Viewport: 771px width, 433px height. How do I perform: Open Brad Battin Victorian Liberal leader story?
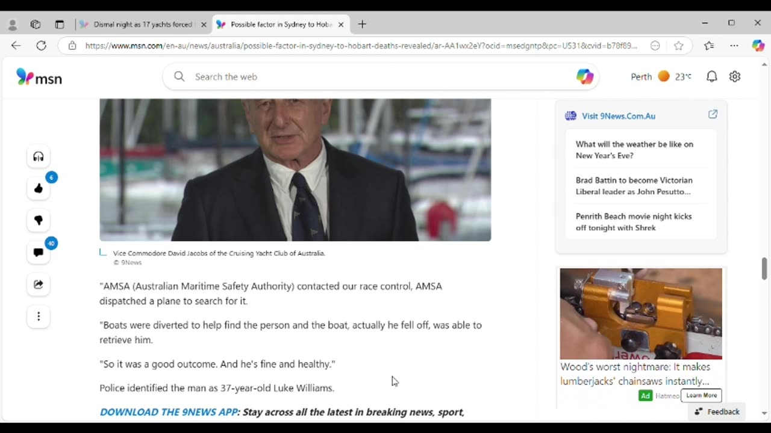(x=634, y=186)
